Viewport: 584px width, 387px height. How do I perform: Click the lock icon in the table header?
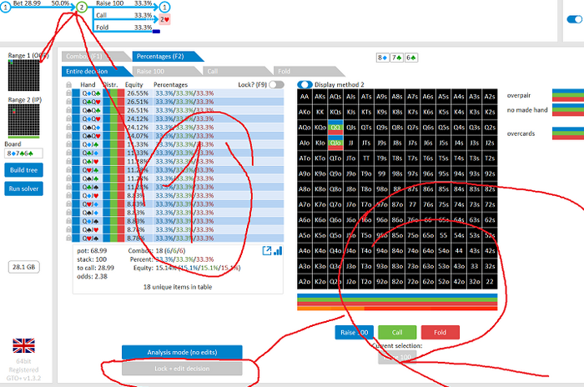(68, 84)
